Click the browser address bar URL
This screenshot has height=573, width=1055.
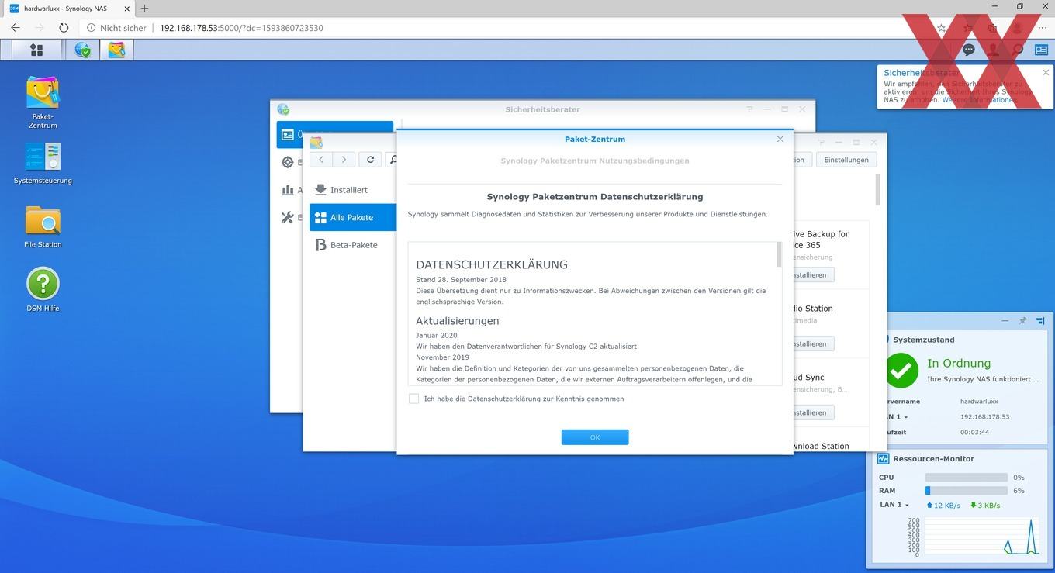point(241,28)
